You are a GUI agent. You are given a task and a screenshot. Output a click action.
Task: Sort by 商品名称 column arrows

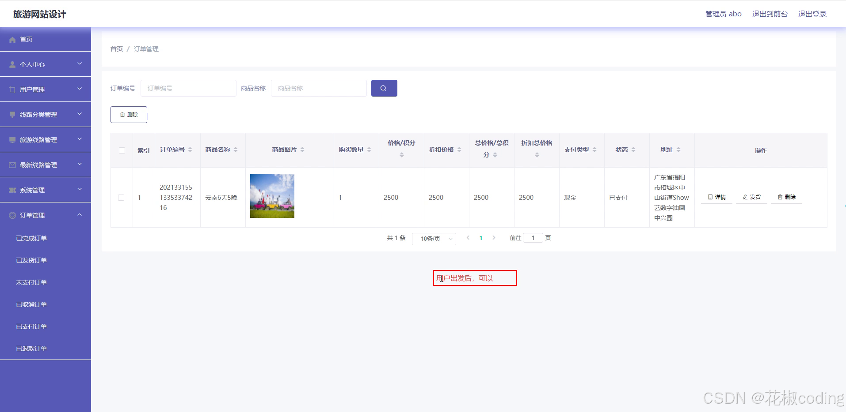click(236, 150)
